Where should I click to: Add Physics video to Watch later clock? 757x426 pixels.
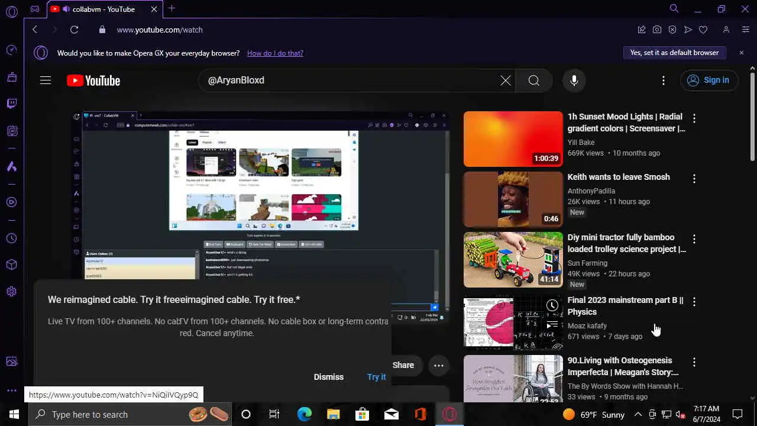coord(552,305)
